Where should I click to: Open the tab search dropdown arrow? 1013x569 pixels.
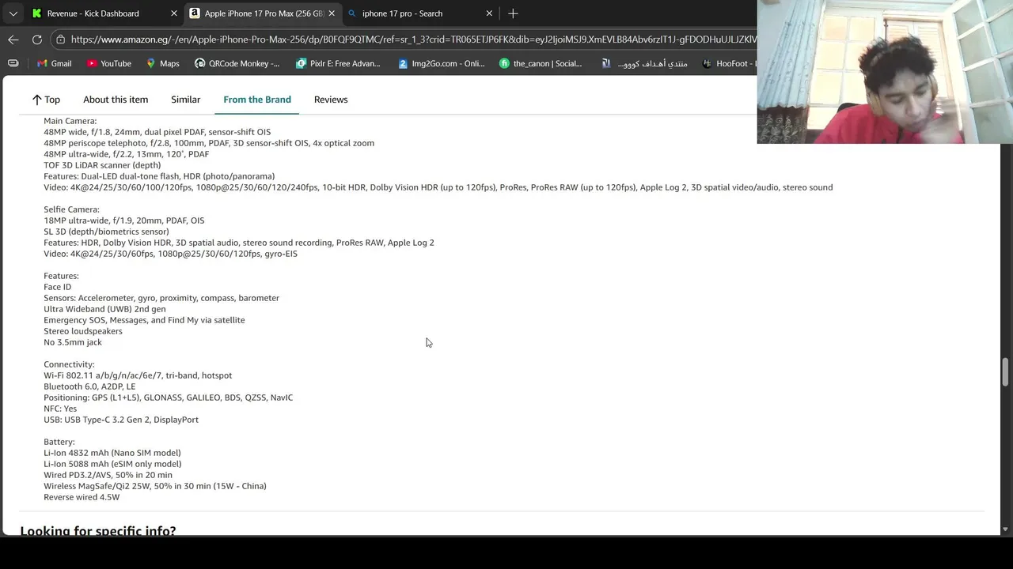coord(13,13)
